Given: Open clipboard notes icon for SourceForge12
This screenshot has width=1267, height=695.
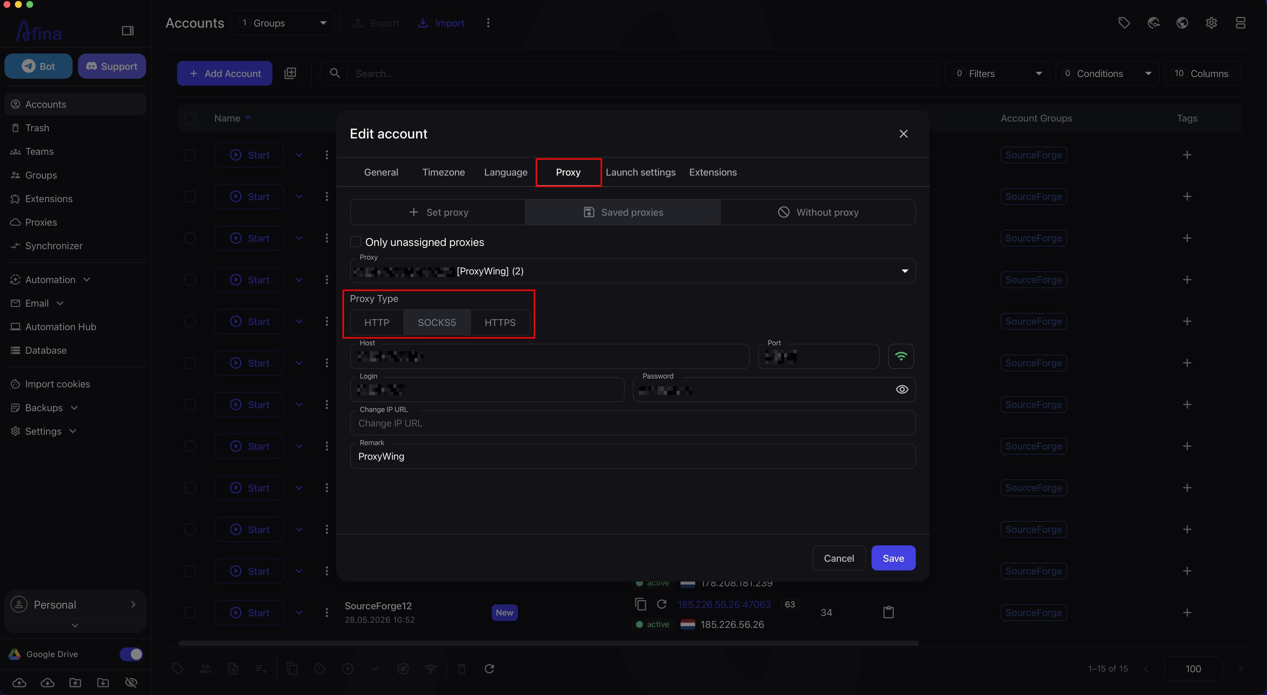Looking at the screenshot, I should (888, 612).
